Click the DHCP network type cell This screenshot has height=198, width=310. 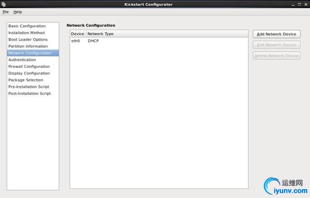pyautogui.click(x=93, y=41)
